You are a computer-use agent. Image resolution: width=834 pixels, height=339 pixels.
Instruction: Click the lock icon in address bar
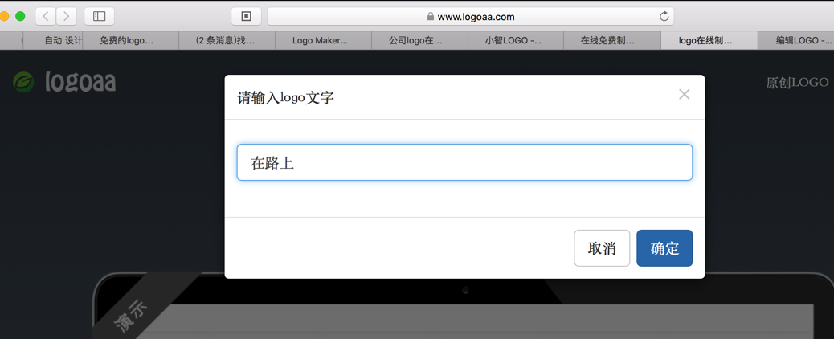(x=431, y=17)
